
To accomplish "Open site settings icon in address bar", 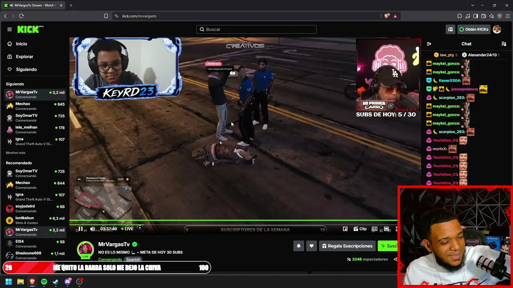I will (116, 16).
